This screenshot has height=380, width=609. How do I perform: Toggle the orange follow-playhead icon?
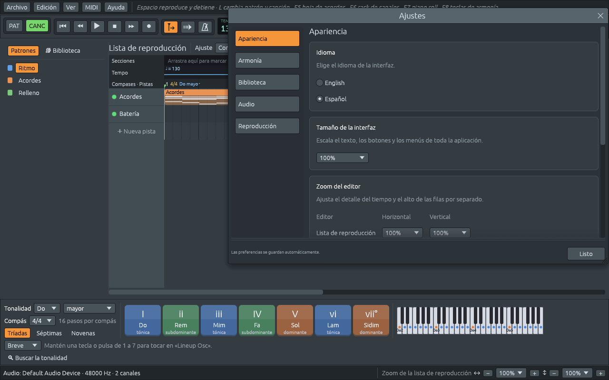tap(171, 27)
